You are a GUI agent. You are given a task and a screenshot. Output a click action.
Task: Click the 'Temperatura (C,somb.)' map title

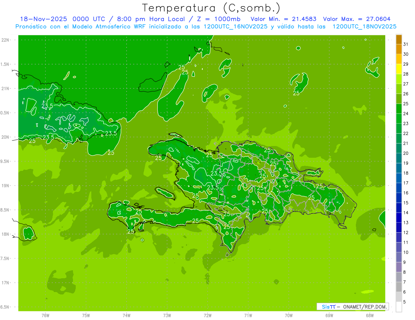211,8
